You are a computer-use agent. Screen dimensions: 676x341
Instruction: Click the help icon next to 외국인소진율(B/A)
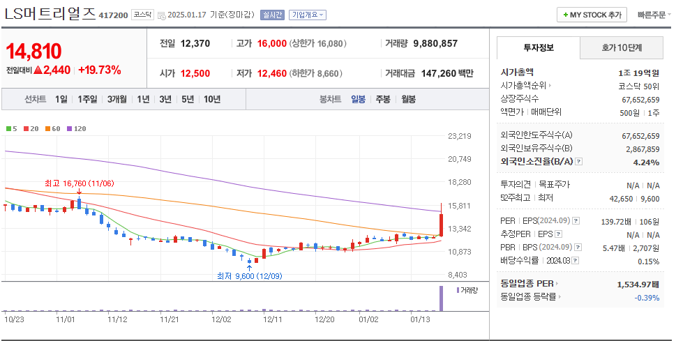click(578, 161)
